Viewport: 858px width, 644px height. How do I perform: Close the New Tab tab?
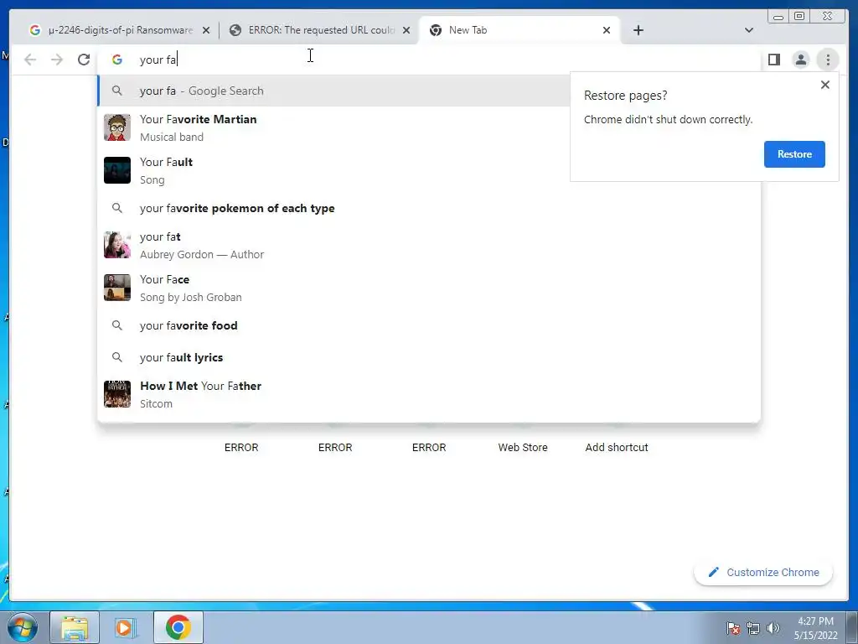(607, 30)
